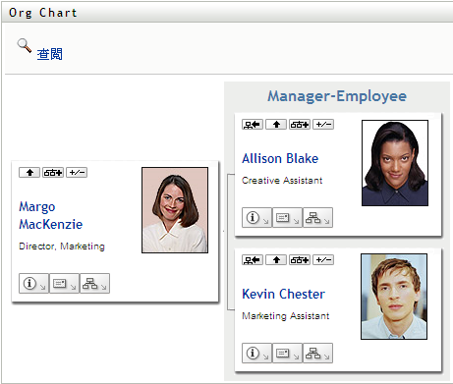Open email card icon for Margo MacKenzie
The height and width of the screenshot is (384, 453).
64,284
